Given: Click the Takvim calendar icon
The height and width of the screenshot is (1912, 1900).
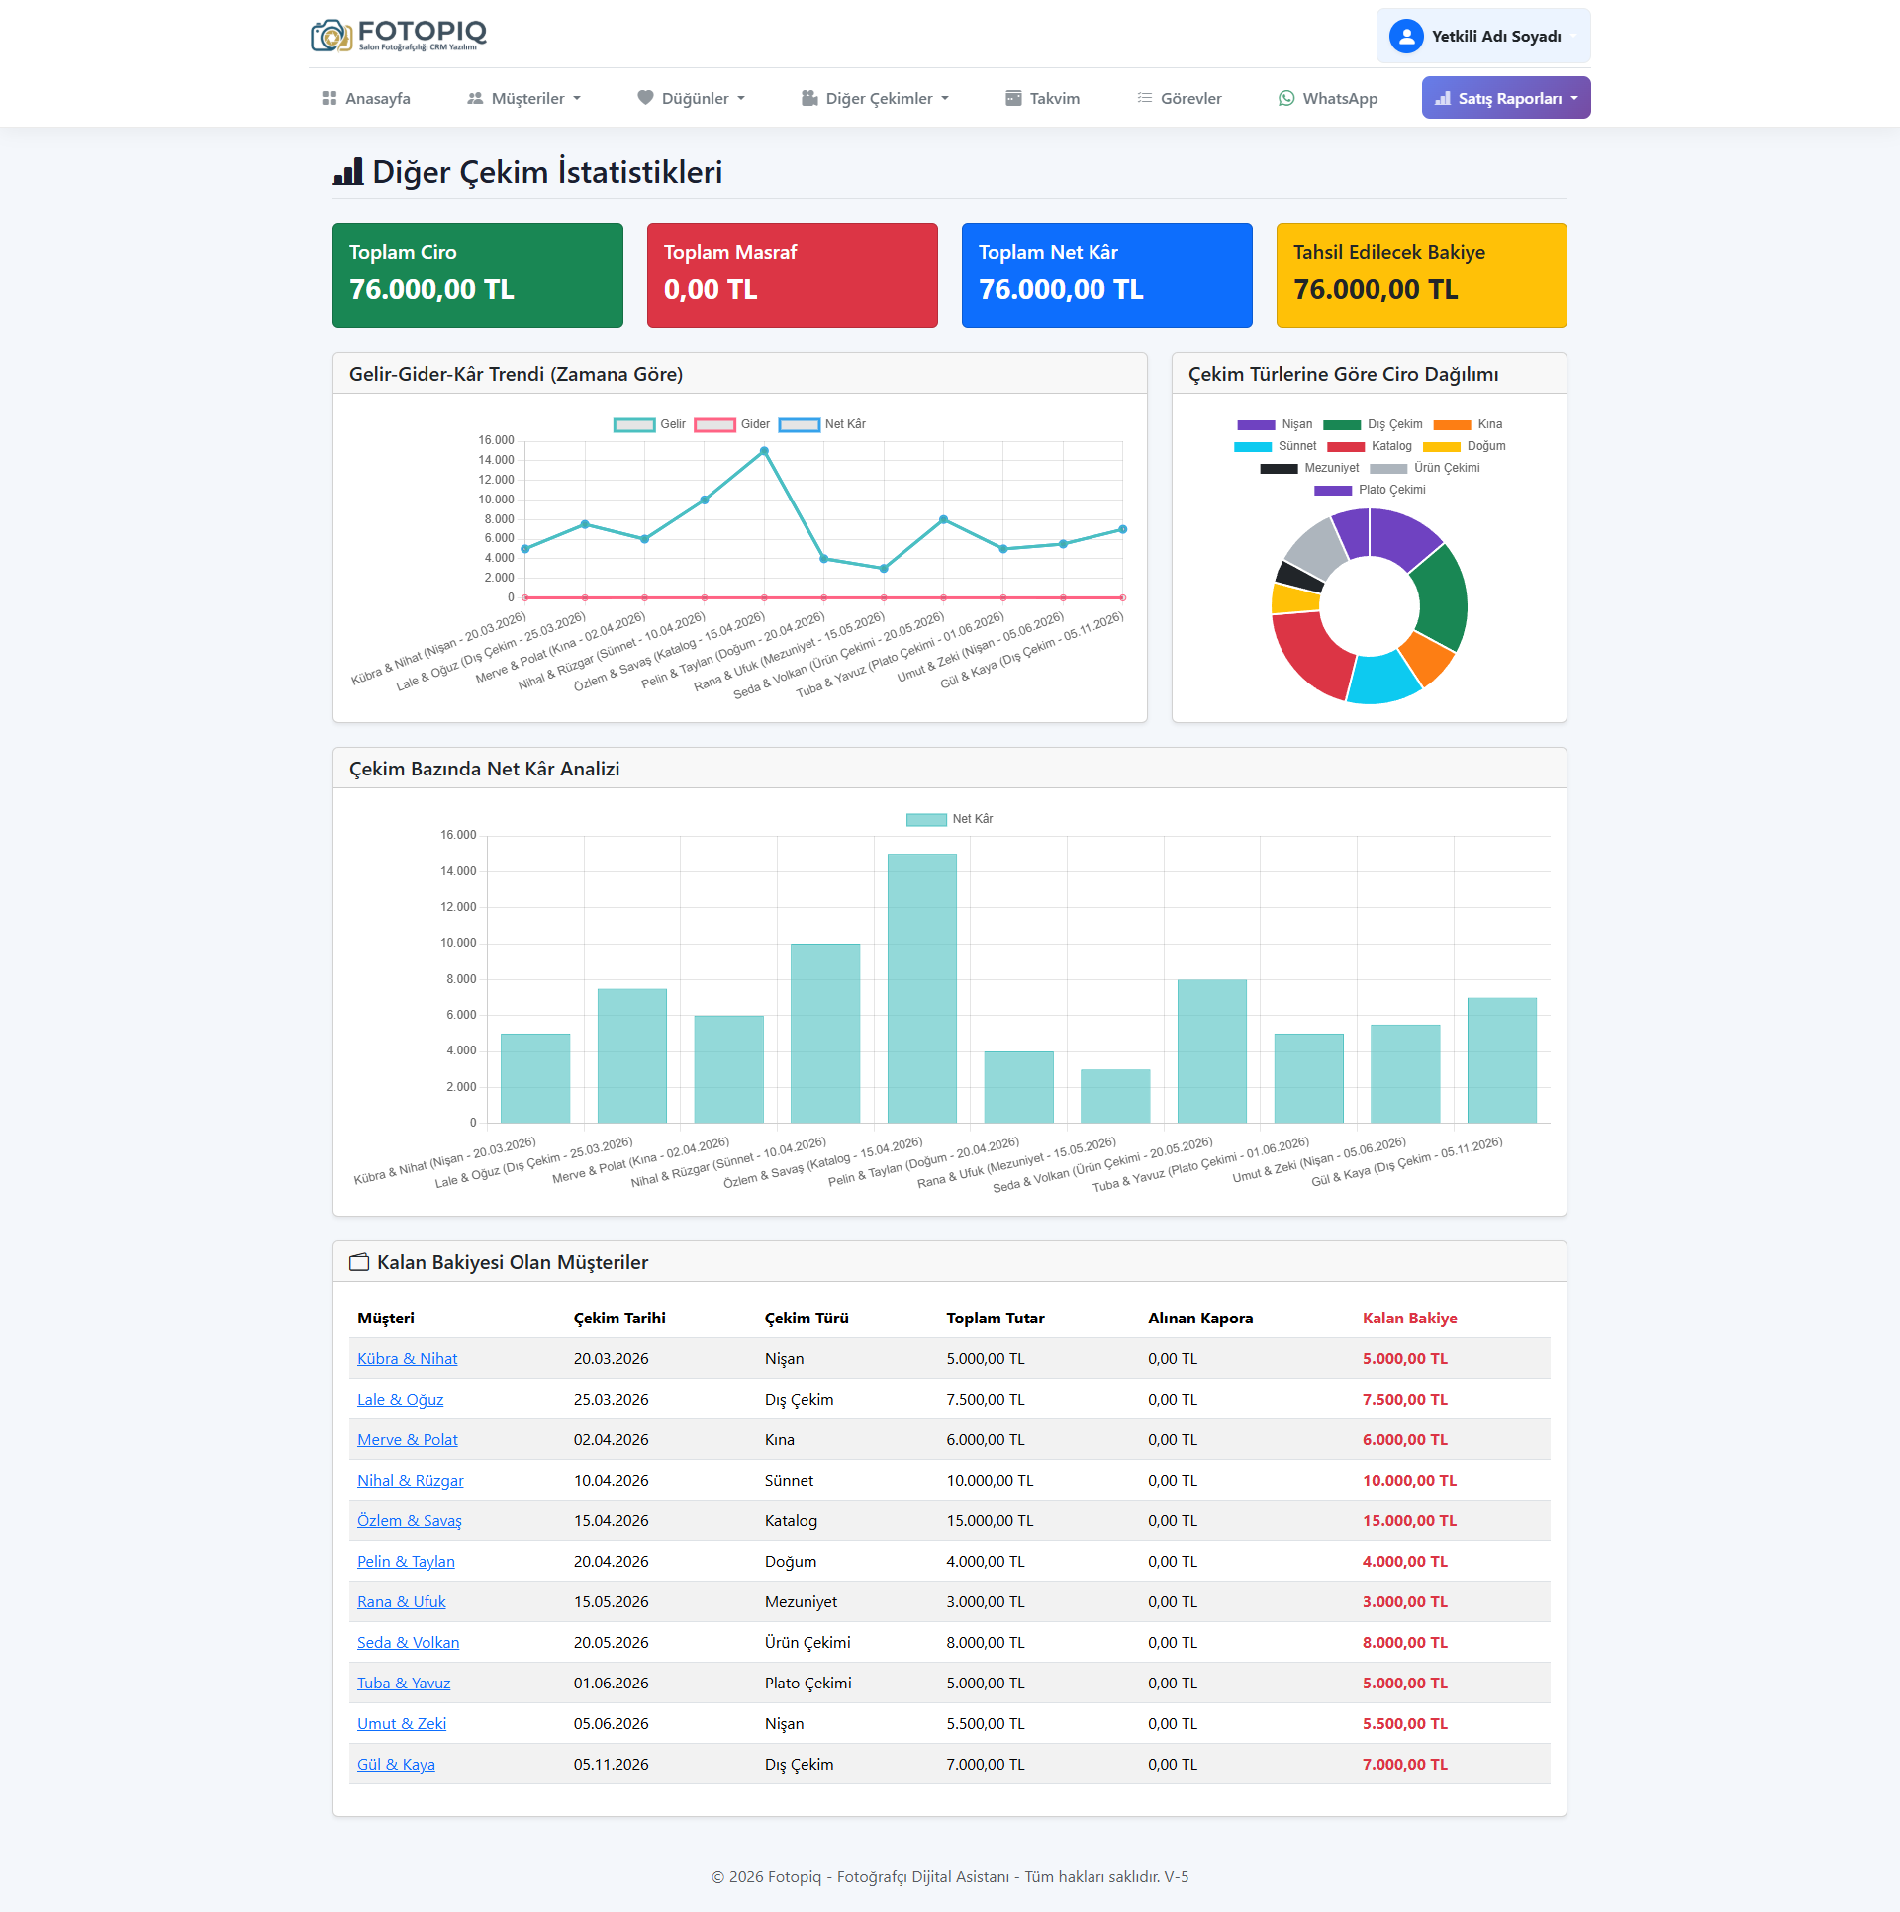Looking at the screenshot, I should pyautogui.click(x=1013, y=98).
